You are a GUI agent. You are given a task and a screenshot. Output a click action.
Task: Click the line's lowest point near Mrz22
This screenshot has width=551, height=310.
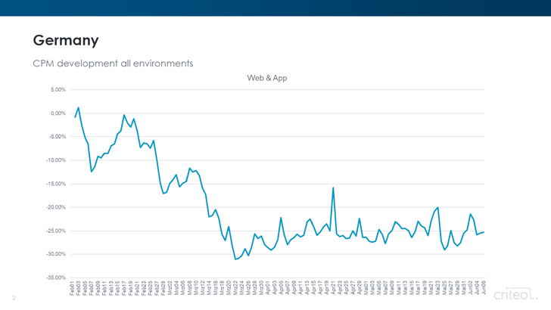click(235, 259)
